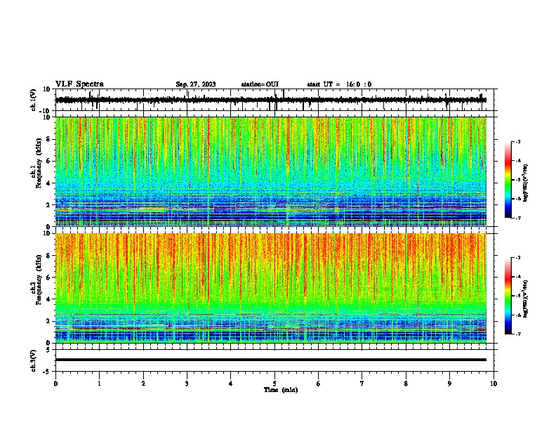
Task: Click the "5" tick on ch.3(V) axis
Action: pyautogui.click(x=48, y=349)
